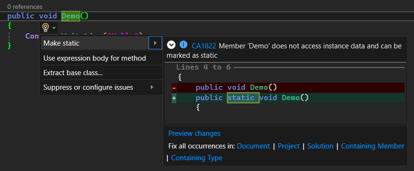414x171 pixels.
Task: Click the highlighted Demo method name
Action: (71, 16)
